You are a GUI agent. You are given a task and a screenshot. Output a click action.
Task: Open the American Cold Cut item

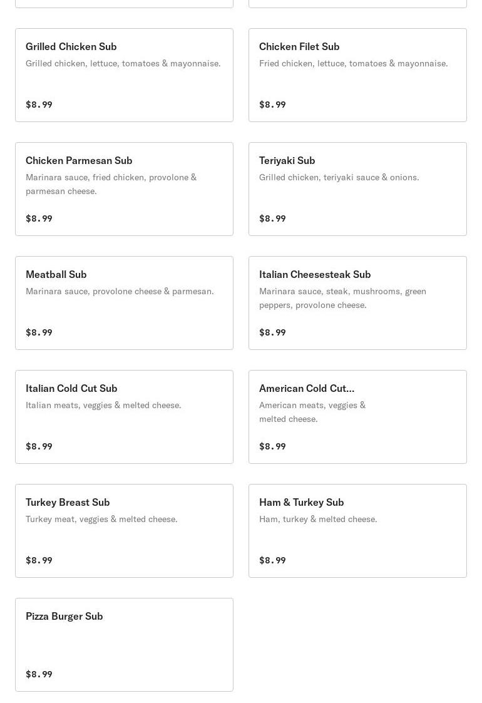point(357,416)
